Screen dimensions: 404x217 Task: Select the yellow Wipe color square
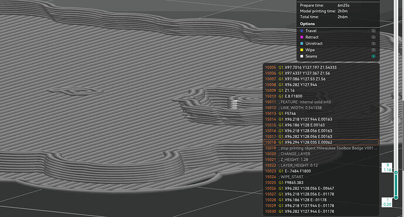pos(302,50)
